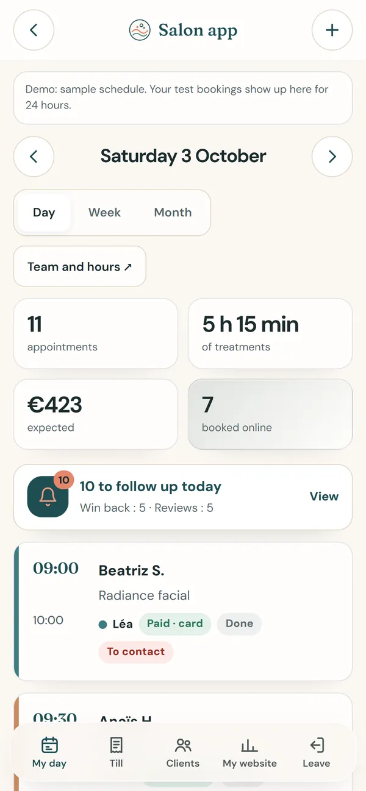Go to My day in bottom navigation
Screen dimensions: 366x791
(x=49, y=752)
